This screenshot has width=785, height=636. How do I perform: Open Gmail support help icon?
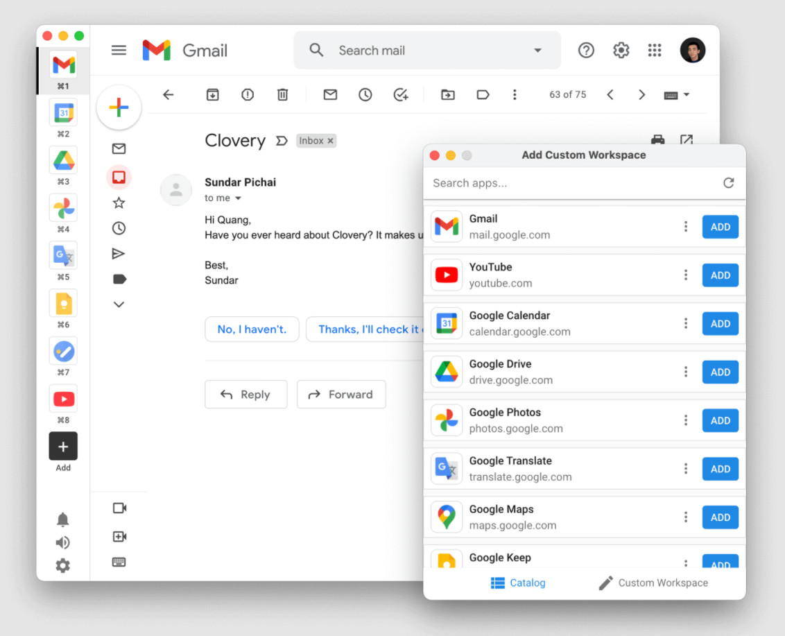tap(586, 50)
